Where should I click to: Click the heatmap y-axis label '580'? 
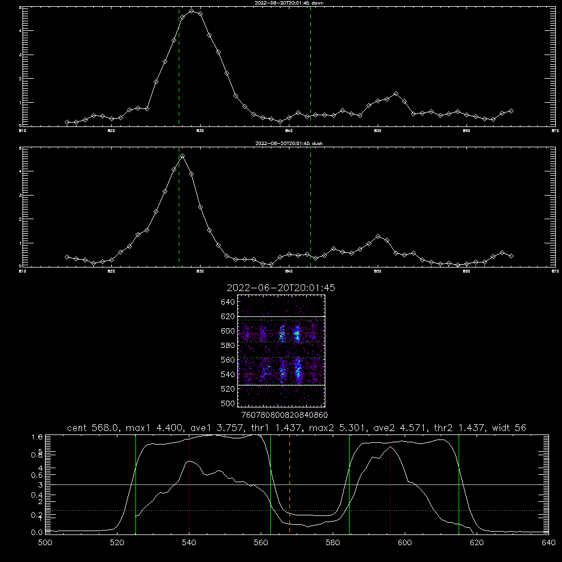(228, 346)
